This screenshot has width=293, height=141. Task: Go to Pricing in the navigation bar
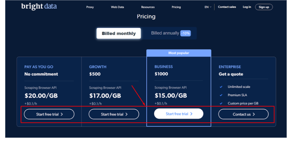(x=176, y=7)
